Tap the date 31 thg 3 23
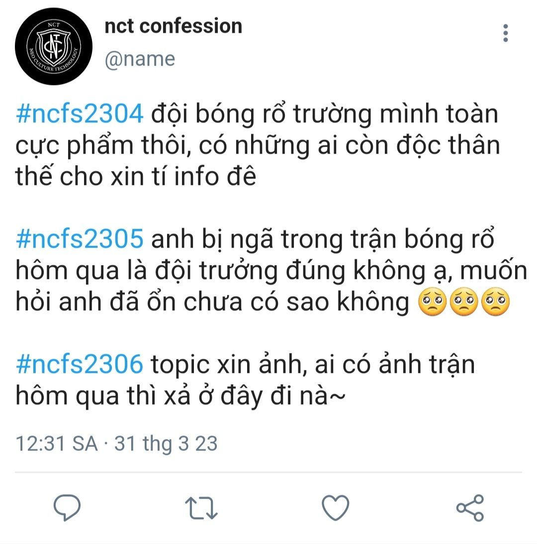The image size is (537, 544). pyautogui.click(x=166, y=444)
